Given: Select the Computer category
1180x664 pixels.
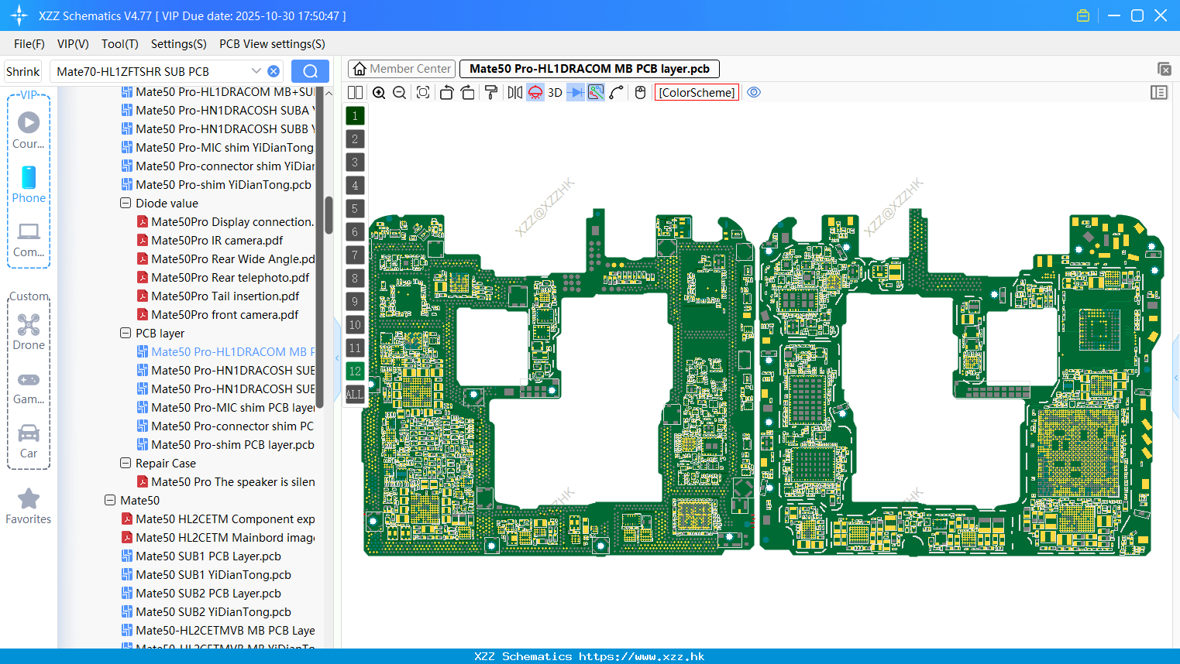Looking at the screenshot, I should click(x=29, y=239).
